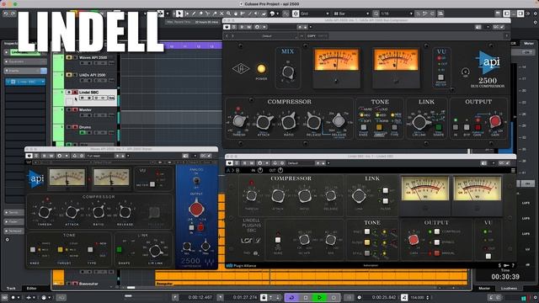This screenshot has height=303, width=539.
Task: Click the Waves plugin window bypass icon
Action: [x=29, y=156]
